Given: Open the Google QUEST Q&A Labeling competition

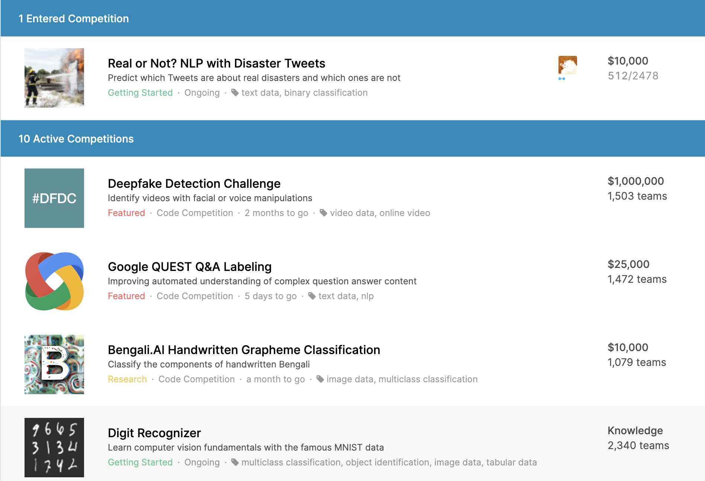Looking at the screenshot, I should point(189,266).
